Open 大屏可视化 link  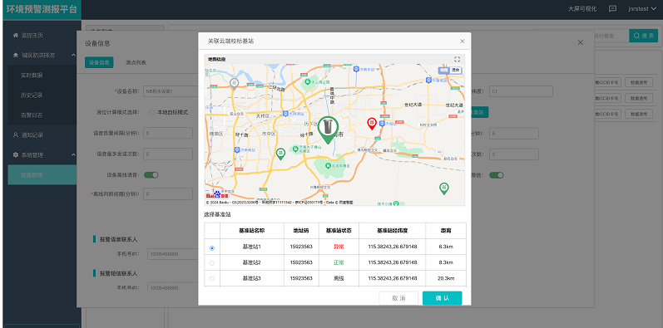click(582, 9)
